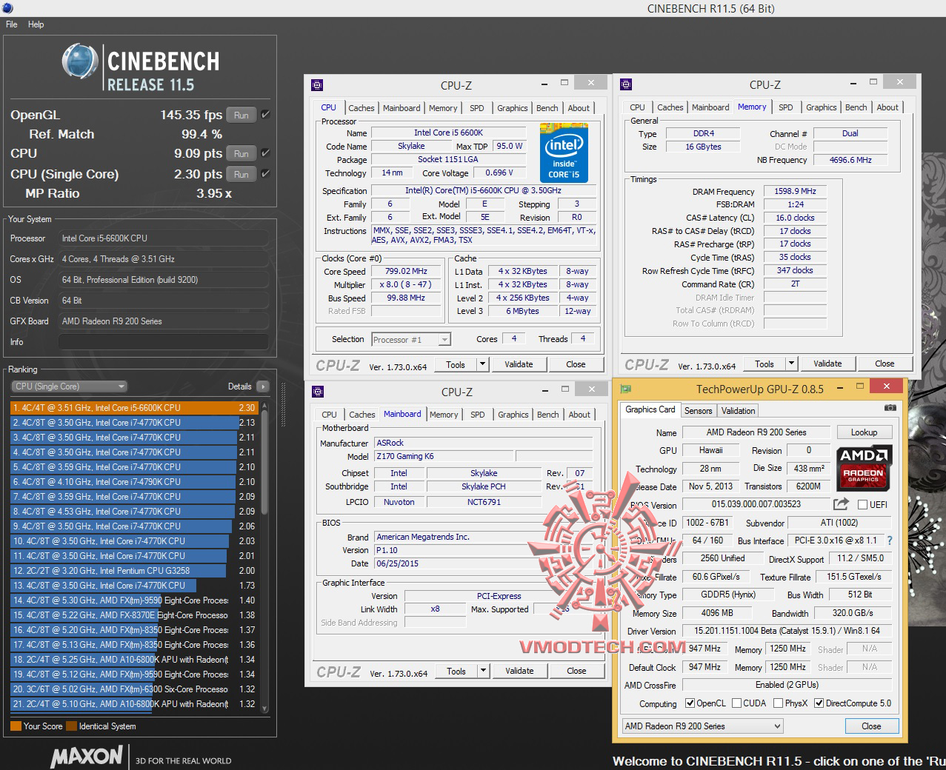Run the CPU (Single Core) benchmark

coord(242,174)
